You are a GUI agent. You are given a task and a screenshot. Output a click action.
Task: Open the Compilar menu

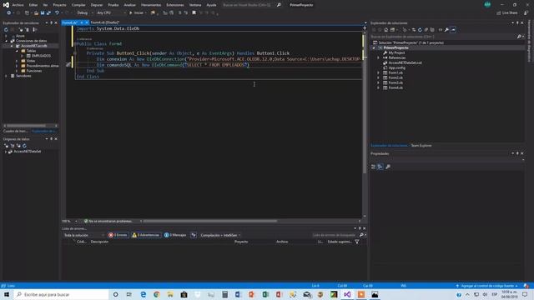point(78,5)
